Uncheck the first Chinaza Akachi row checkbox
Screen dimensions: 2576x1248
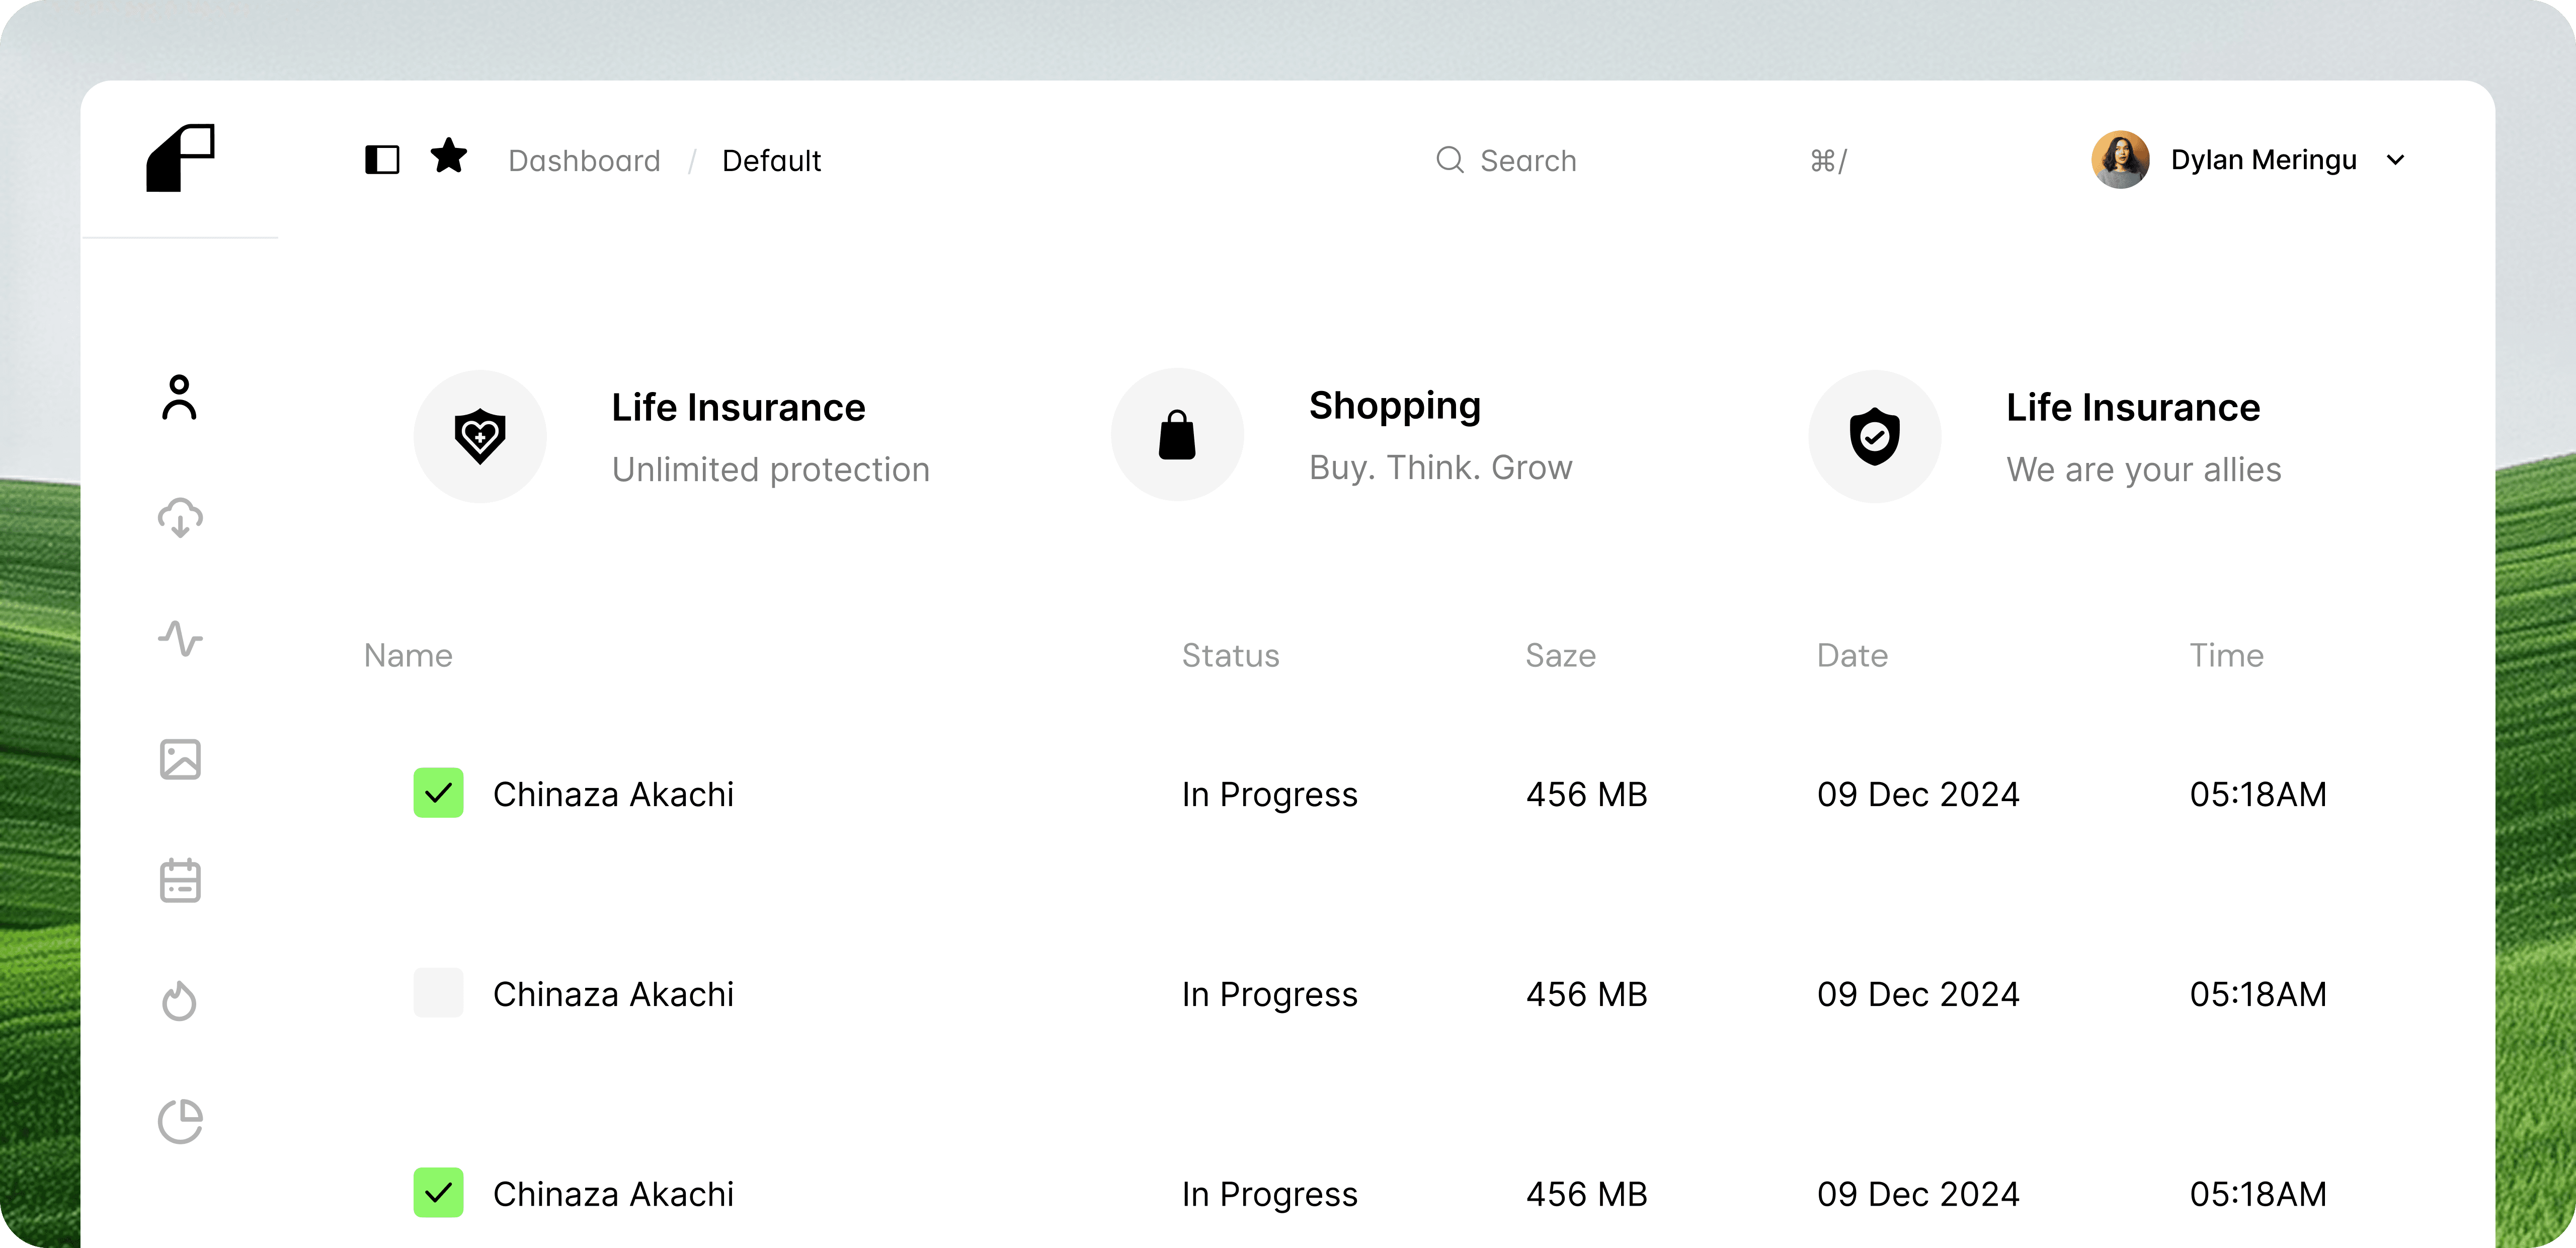click(438, 793)
